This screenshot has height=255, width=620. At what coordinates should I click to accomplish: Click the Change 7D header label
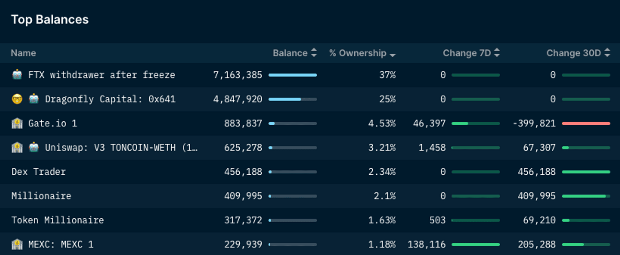tap(467, 53)
